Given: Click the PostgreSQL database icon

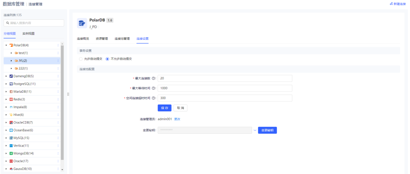Looking at the screenshot, I should point(11,84).
